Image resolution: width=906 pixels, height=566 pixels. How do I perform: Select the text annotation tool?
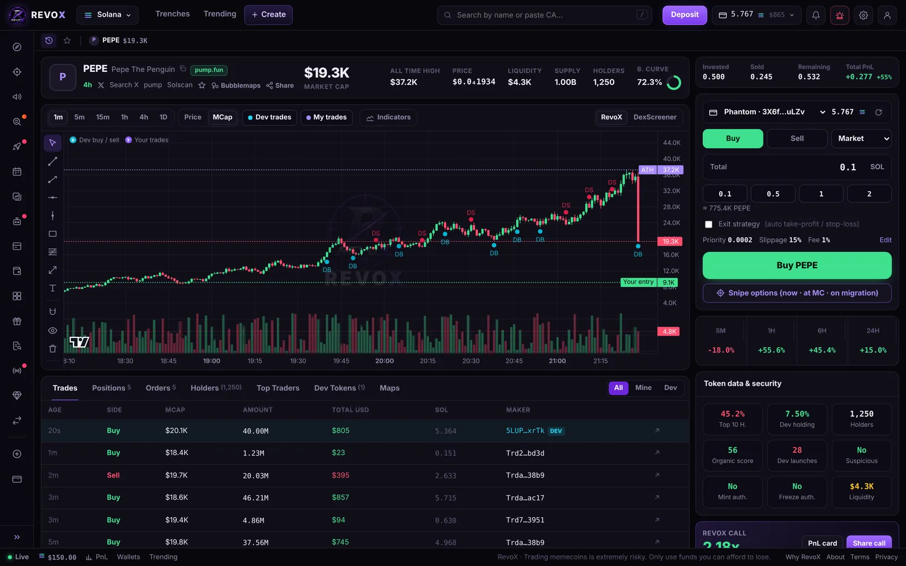53,288
